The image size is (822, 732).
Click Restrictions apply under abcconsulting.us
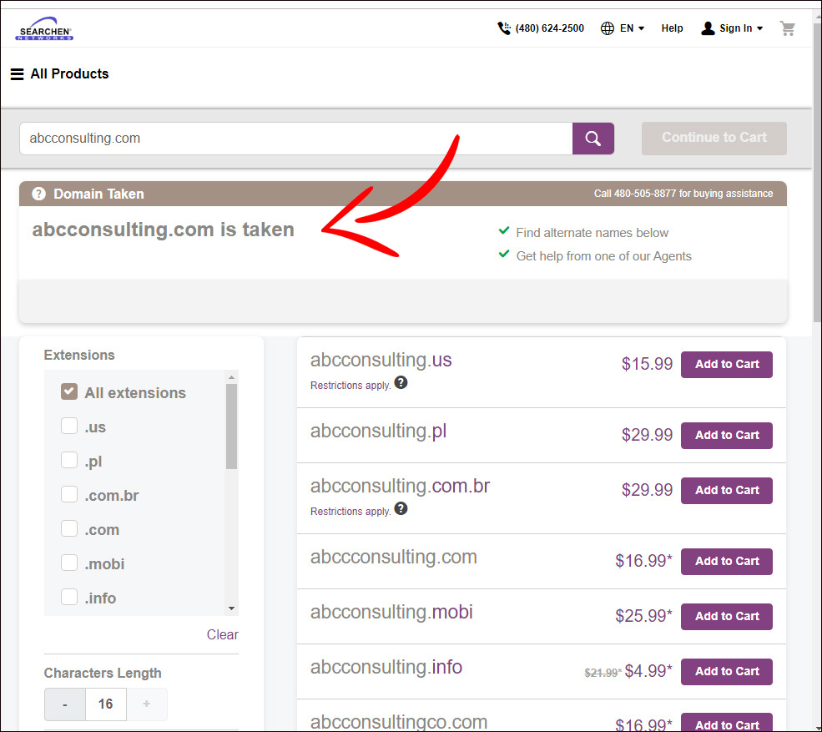[x=350, y=386]
